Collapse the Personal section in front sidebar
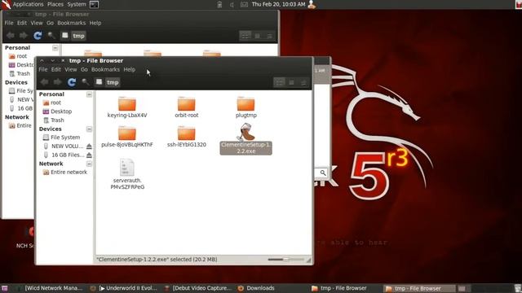 click(x=89, y=94)
